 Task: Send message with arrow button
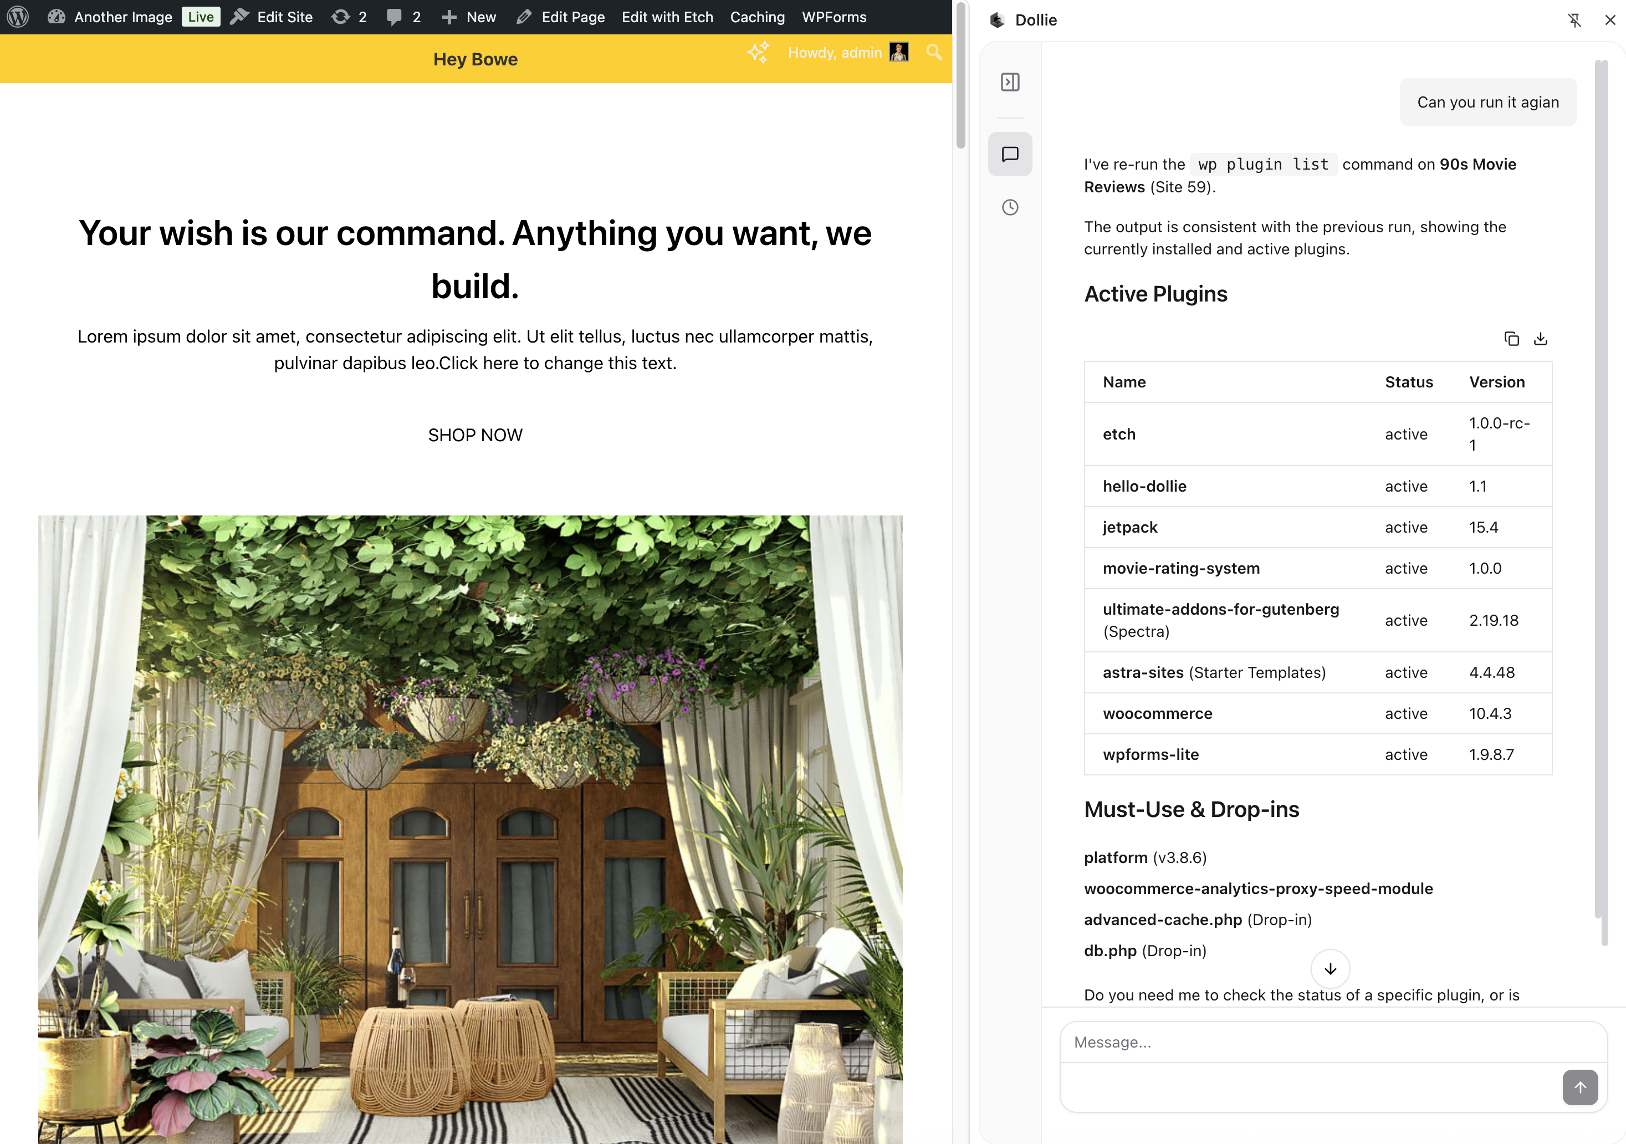(1580, 1087)
